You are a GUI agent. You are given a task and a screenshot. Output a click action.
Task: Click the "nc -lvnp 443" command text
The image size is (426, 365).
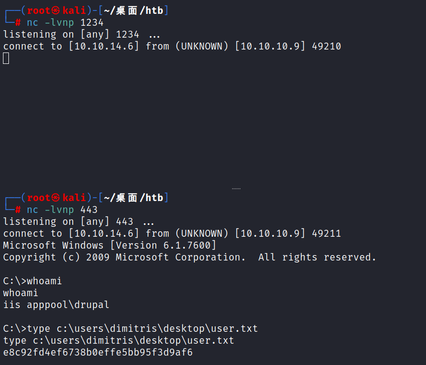coord(62,210)
